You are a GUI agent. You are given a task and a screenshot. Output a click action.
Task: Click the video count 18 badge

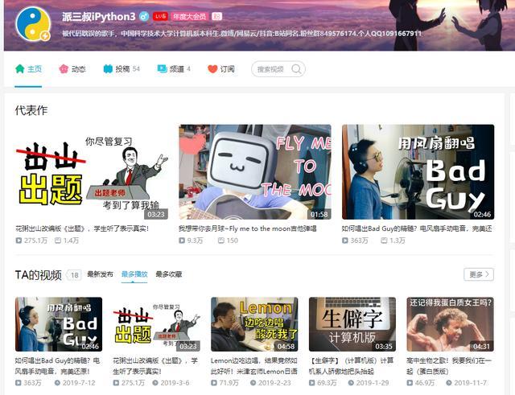[74, 275]
